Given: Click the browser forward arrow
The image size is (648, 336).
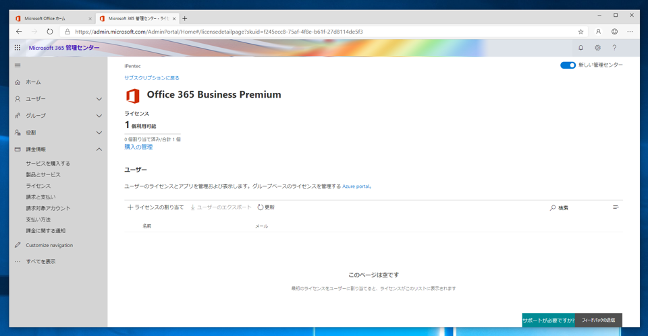Looking at the screenshot, I should 34,32.
